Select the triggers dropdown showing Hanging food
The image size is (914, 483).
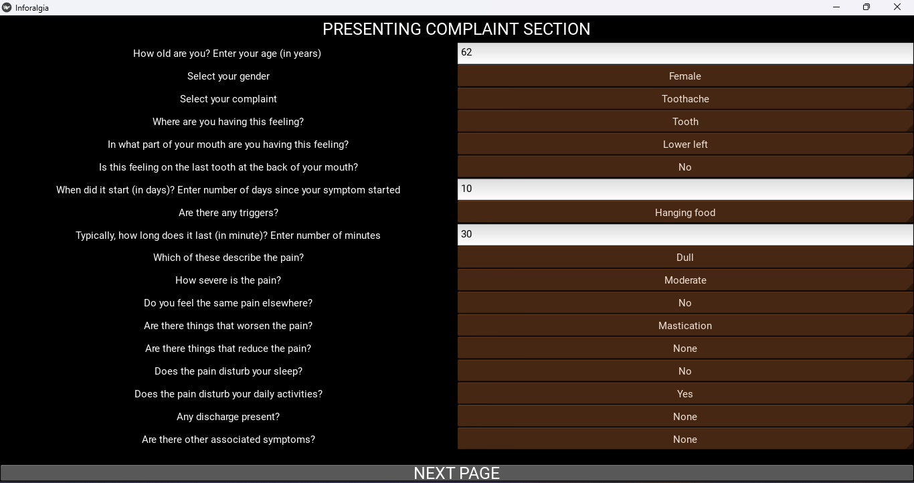tap(684, 213)
